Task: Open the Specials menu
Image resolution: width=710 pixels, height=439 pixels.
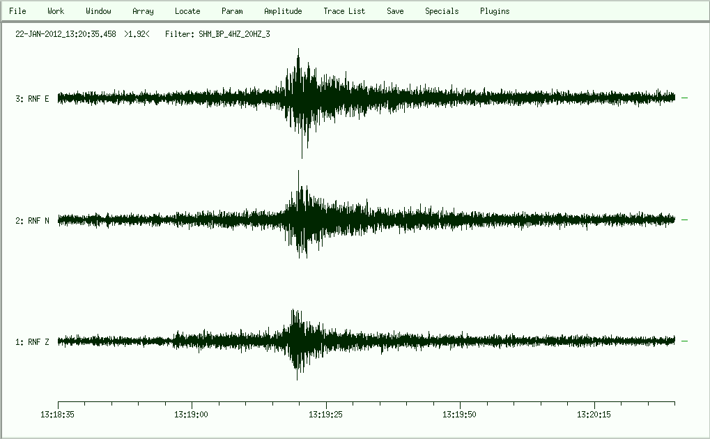Action: pos(442,11)
